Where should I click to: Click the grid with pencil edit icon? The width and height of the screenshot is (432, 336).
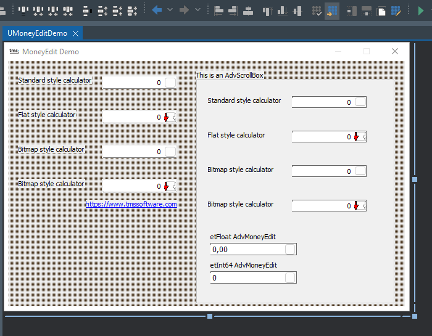396,11
